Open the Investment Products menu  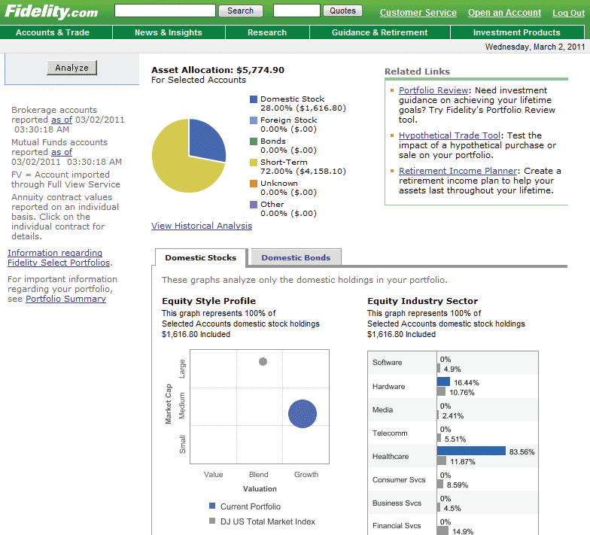pos(516,33)
